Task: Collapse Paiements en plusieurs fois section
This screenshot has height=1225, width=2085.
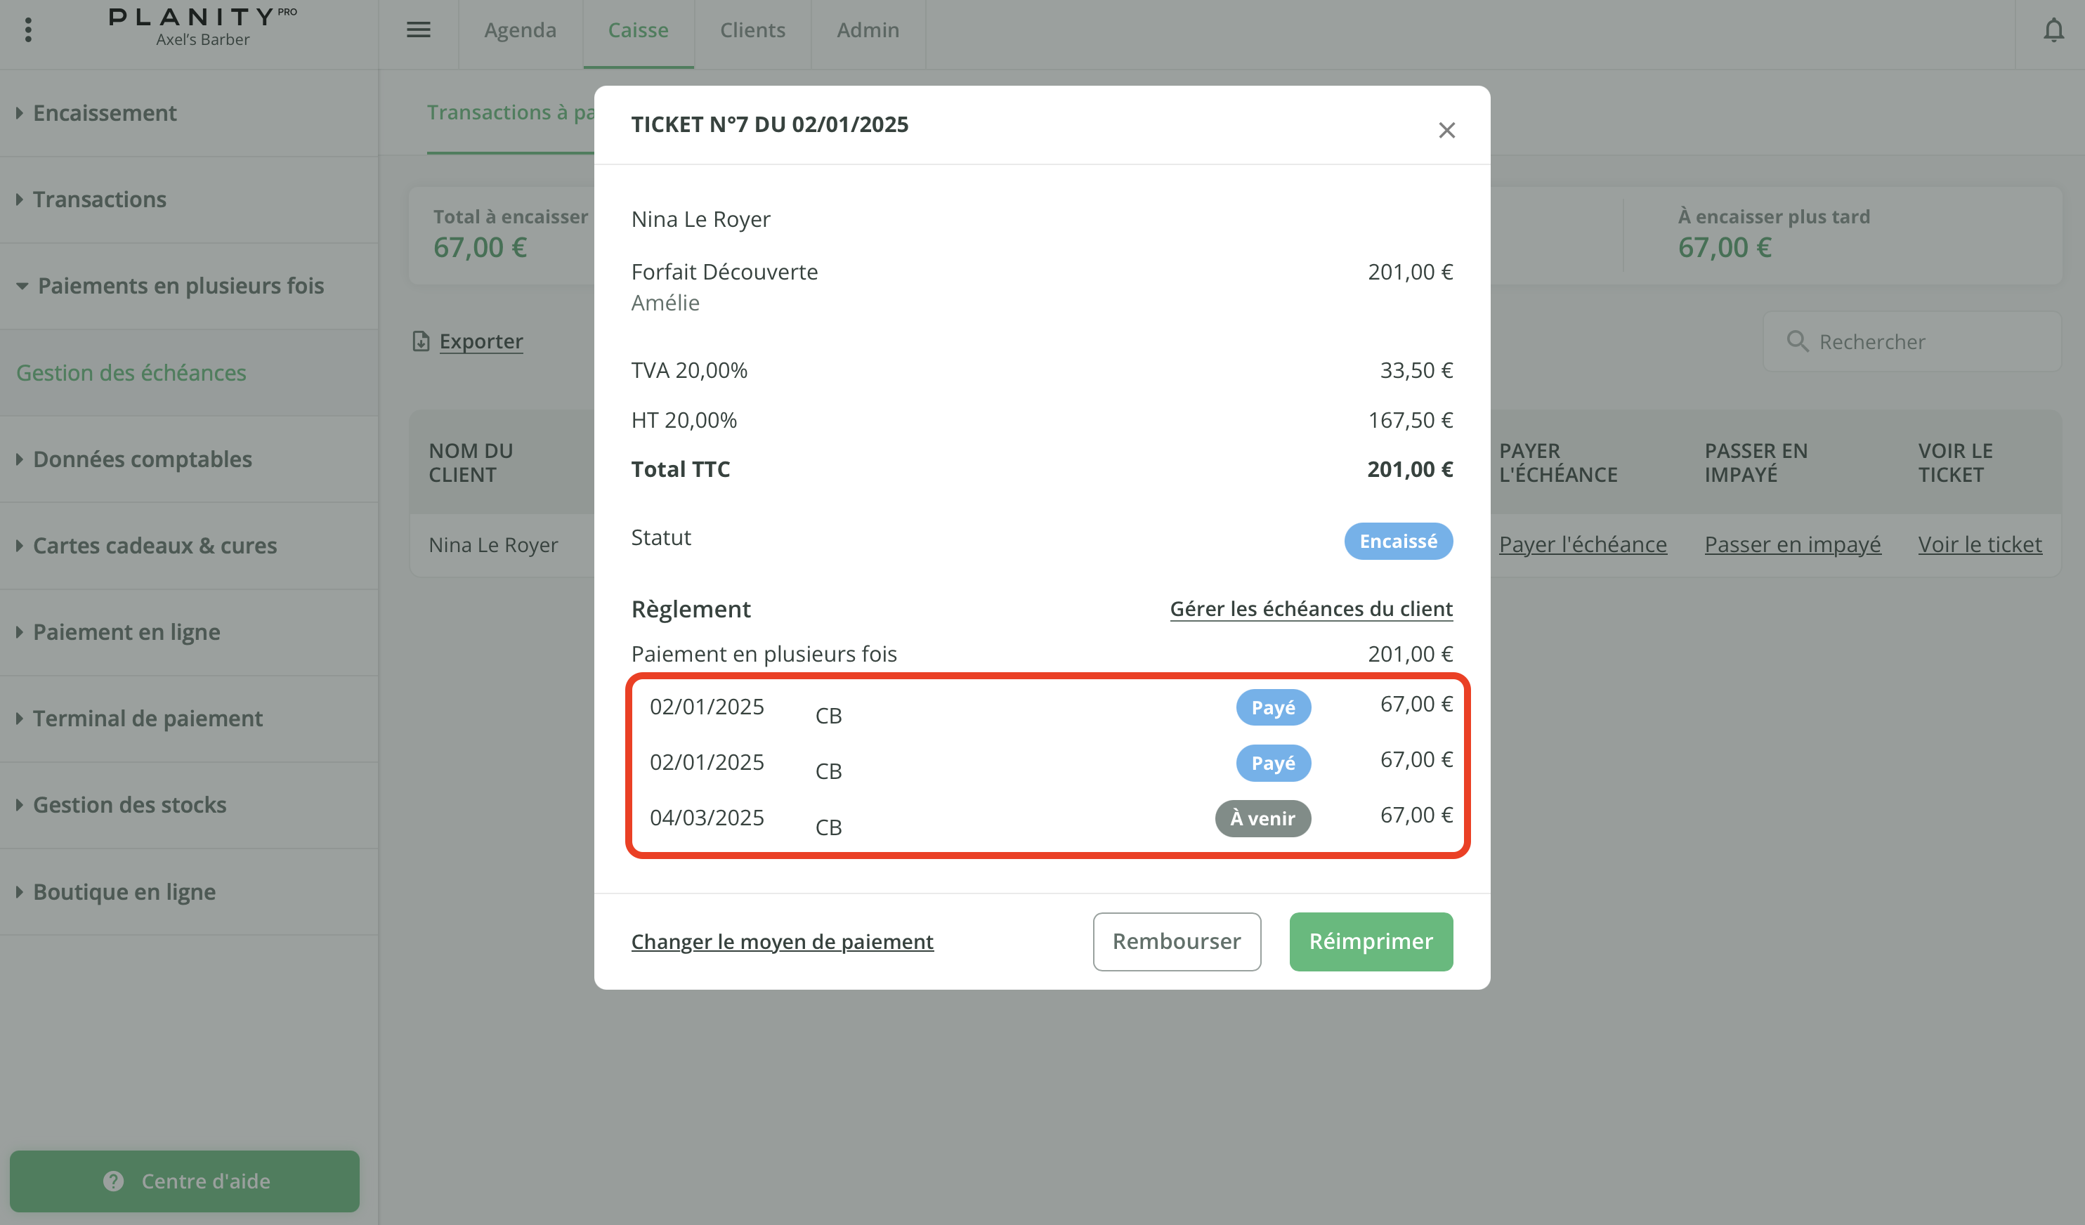Action: (x=181, y=286)
